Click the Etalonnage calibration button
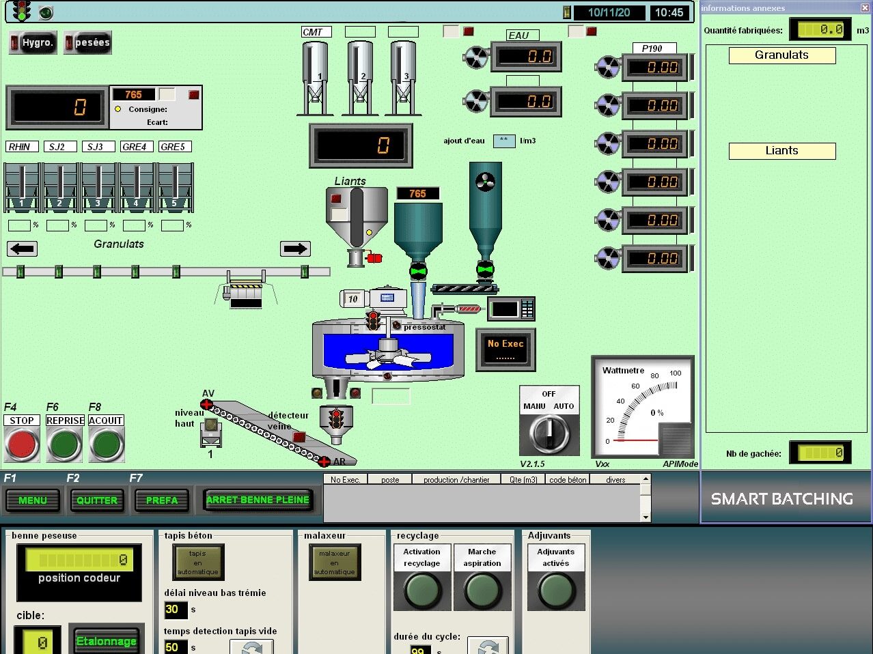The image size is (873, 654). pyautogui.click(x=107, y=641)
